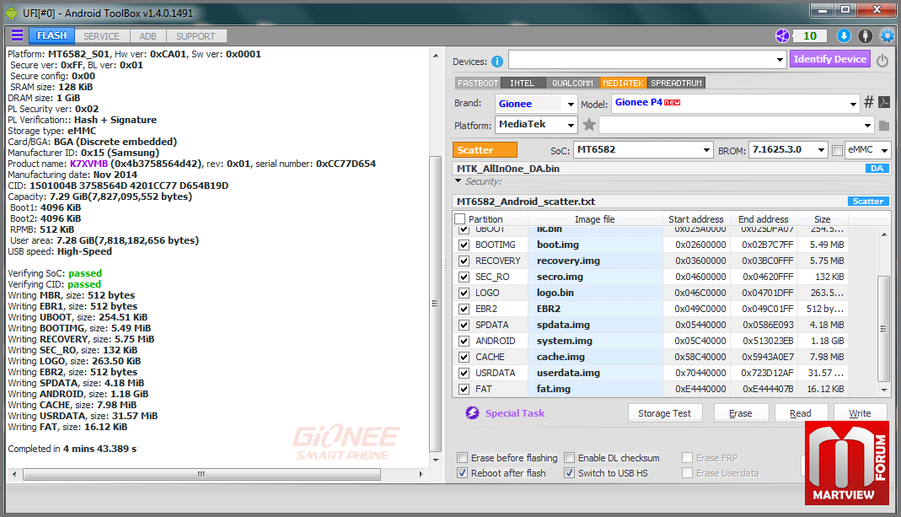Click the Erase button
Screen dimensions: 901x517
(741, 413)
